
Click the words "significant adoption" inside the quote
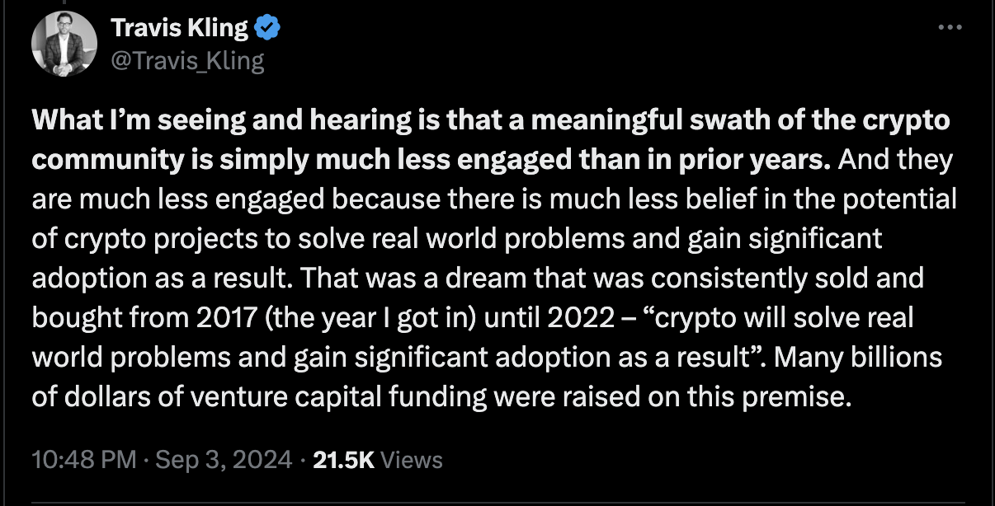click(488, 358)
